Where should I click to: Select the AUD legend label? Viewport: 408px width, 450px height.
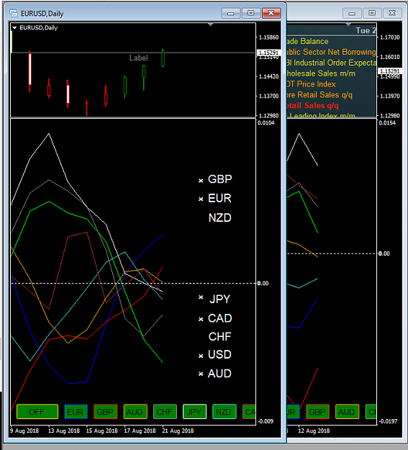[x=219, y=374]
